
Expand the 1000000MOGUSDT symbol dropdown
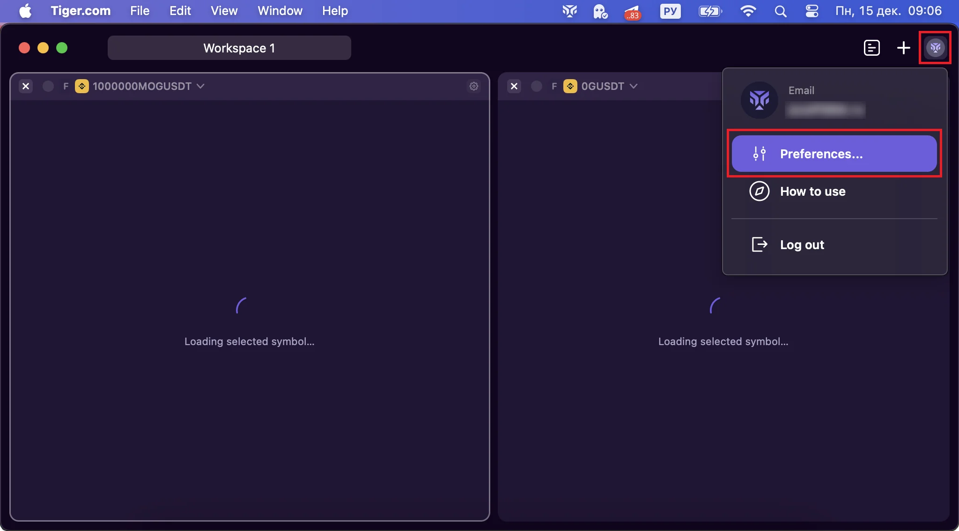coord(200,86)
